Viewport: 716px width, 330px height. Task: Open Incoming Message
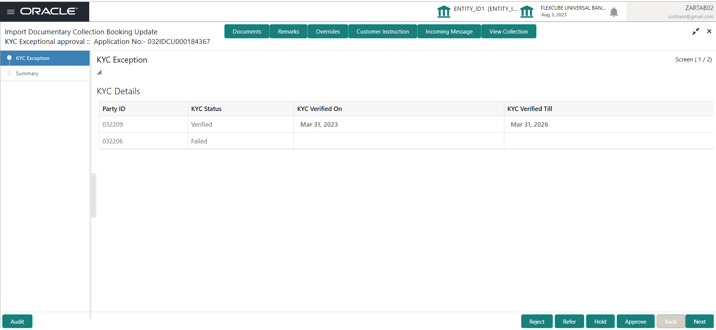click(449, 31)
